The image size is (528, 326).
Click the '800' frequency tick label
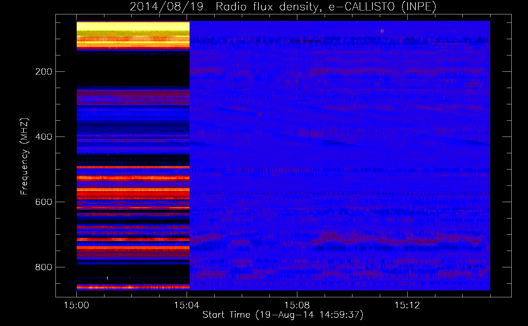pyautogui.click(x=44, y=267)
